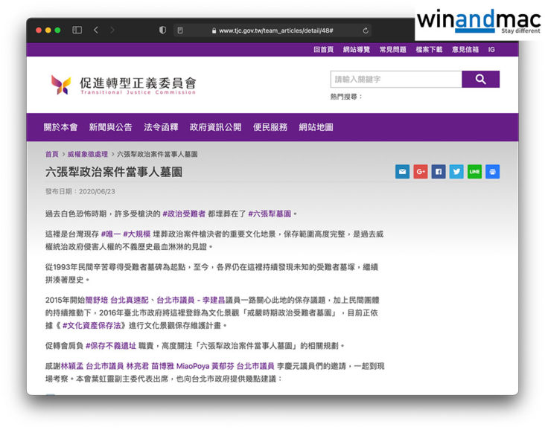
Task: Open the 新聞與公告 navigation menu
Action: pyautogui.click(x=110, y=127)
